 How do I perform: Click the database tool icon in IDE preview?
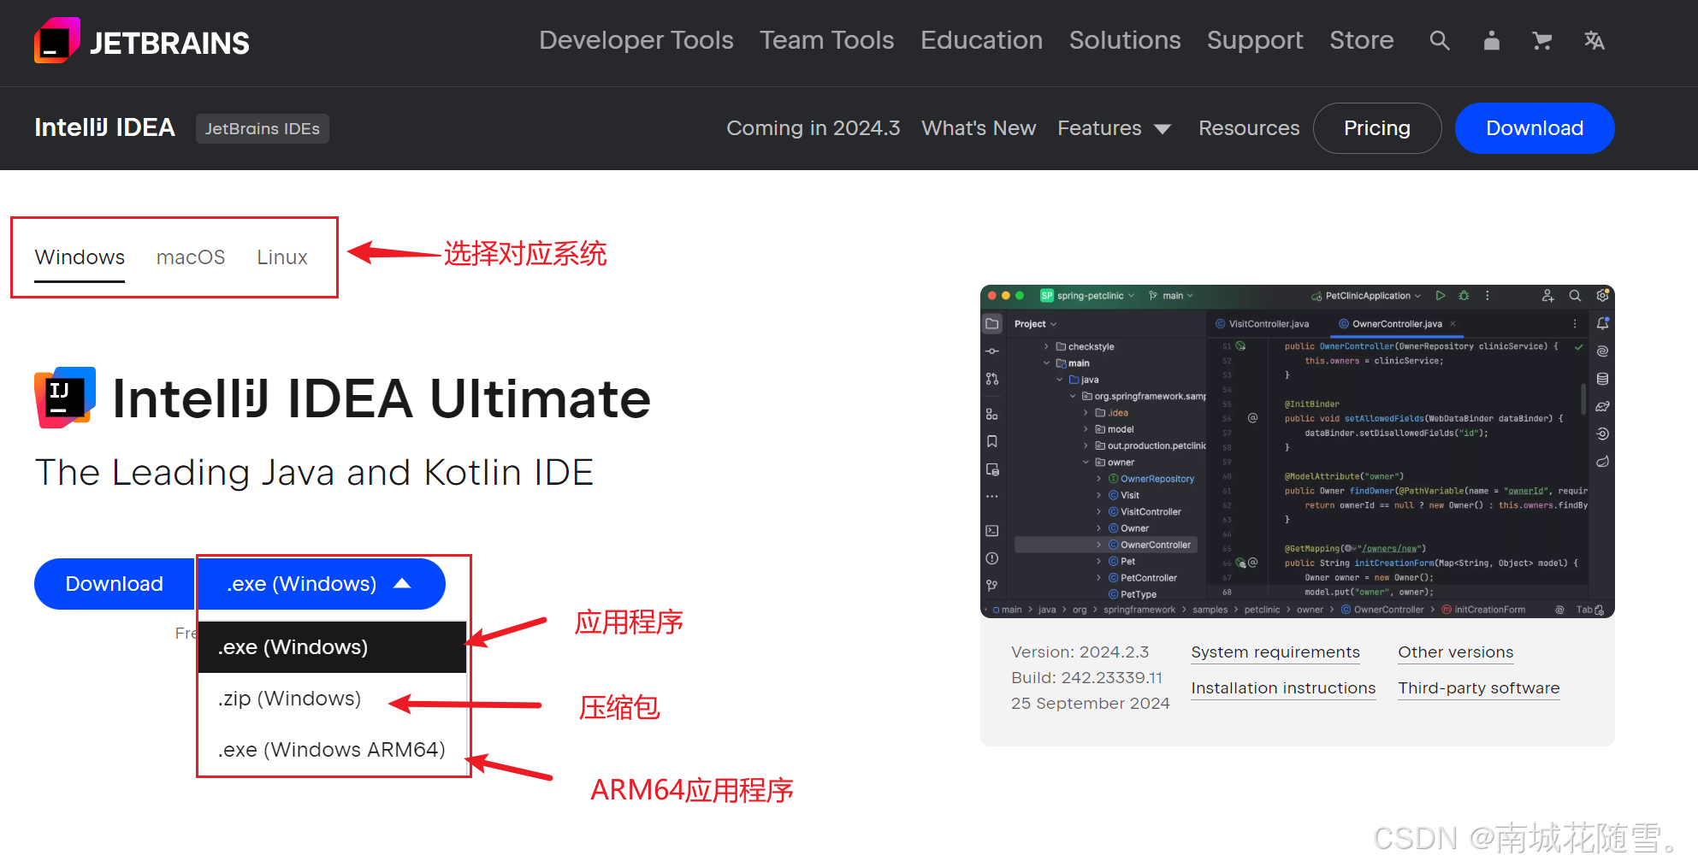(1602, 379)
